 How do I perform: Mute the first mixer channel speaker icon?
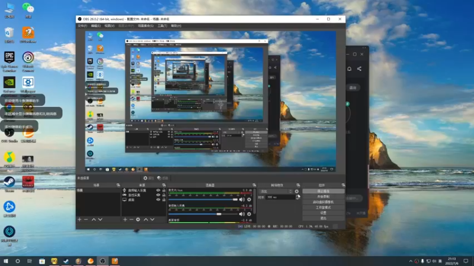pos(242,199)
